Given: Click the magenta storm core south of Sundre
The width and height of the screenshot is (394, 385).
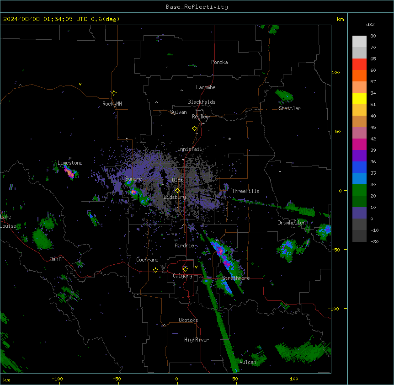Looking at the screenshot, I should point(133,192).
